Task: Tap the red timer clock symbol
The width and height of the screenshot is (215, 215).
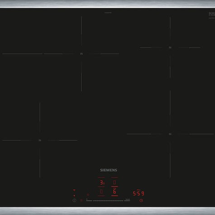Action: tap(141, 201)
